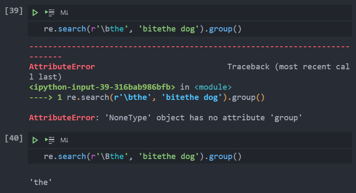Click into cell 39 code editor

[190, 29]
